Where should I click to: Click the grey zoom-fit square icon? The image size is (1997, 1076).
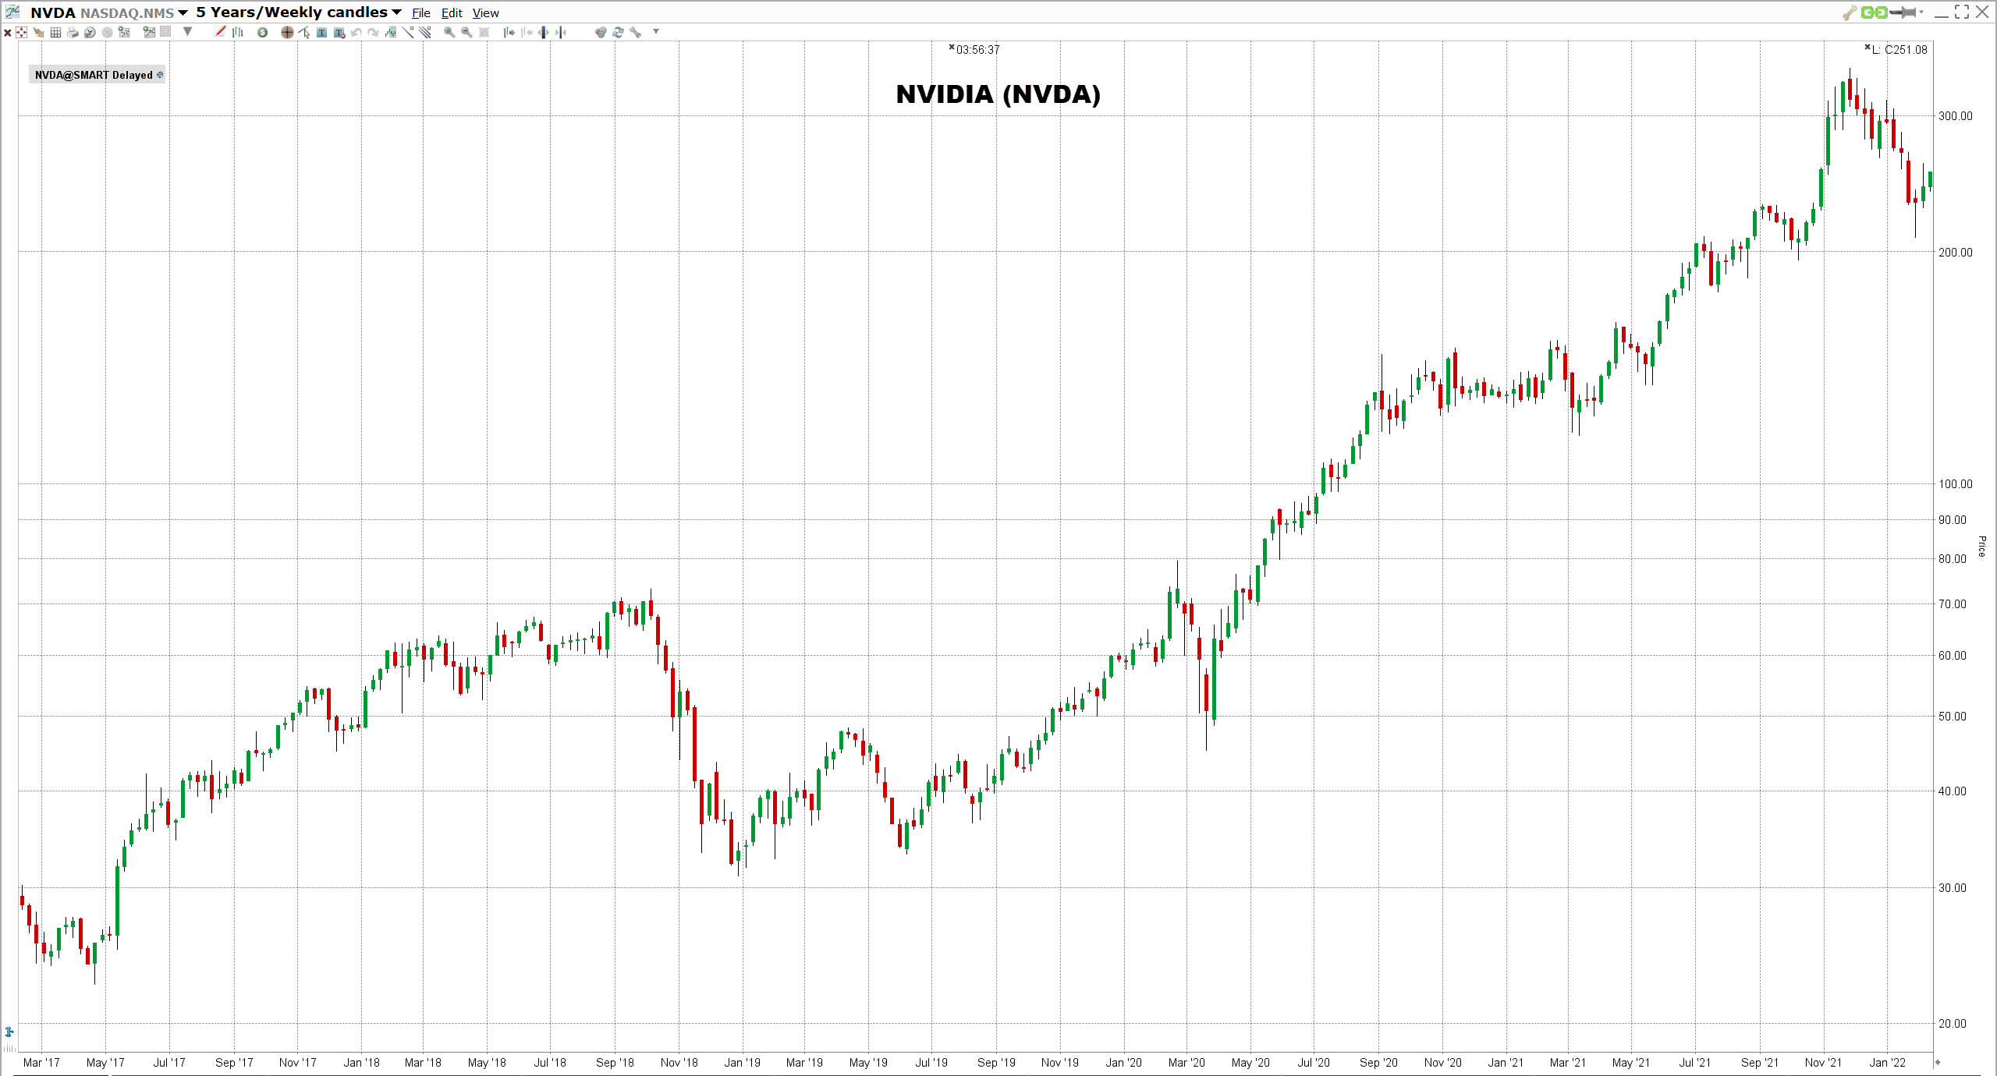point(484,33)
